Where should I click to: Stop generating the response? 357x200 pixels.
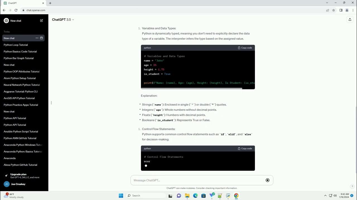[267, 180]
